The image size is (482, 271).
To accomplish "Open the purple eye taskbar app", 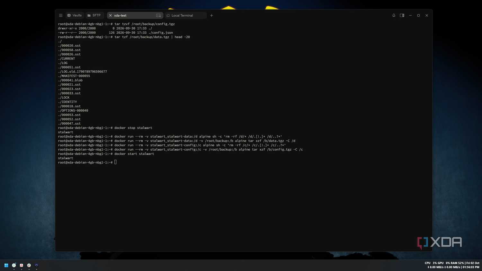I will 37,265.
